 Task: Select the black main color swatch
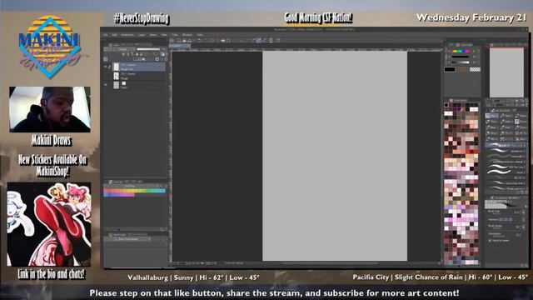pyautogui.click(x=450, y=69)
